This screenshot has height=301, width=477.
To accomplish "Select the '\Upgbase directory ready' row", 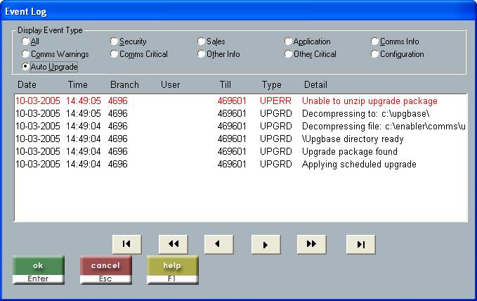I will [x=241, y=139].
